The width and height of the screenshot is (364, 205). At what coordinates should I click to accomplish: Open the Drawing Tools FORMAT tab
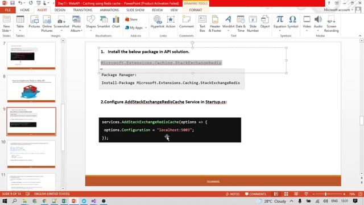[x=196, y=10]
